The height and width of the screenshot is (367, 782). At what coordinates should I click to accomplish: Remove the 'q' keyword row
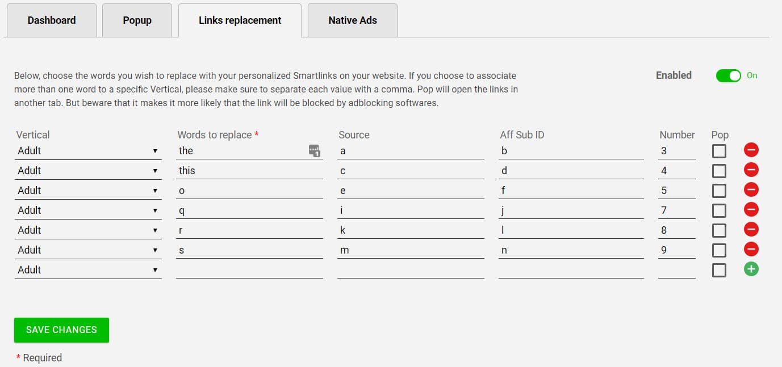pyautogui.click(x=751, y=209)
